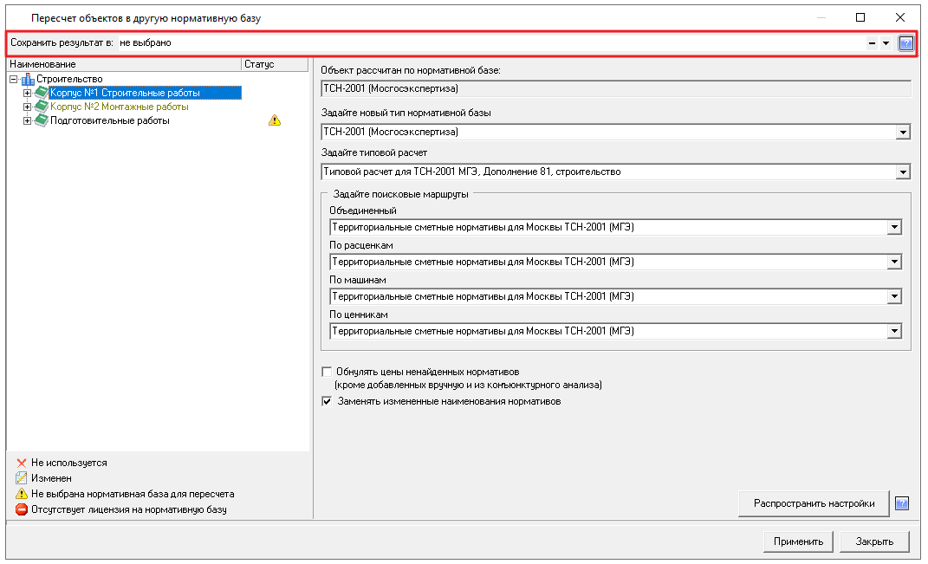Click the yellow warning status icon for Подготовительные работы
The image size is (928, 564).
pyautogui.click(x=275, y=121)
